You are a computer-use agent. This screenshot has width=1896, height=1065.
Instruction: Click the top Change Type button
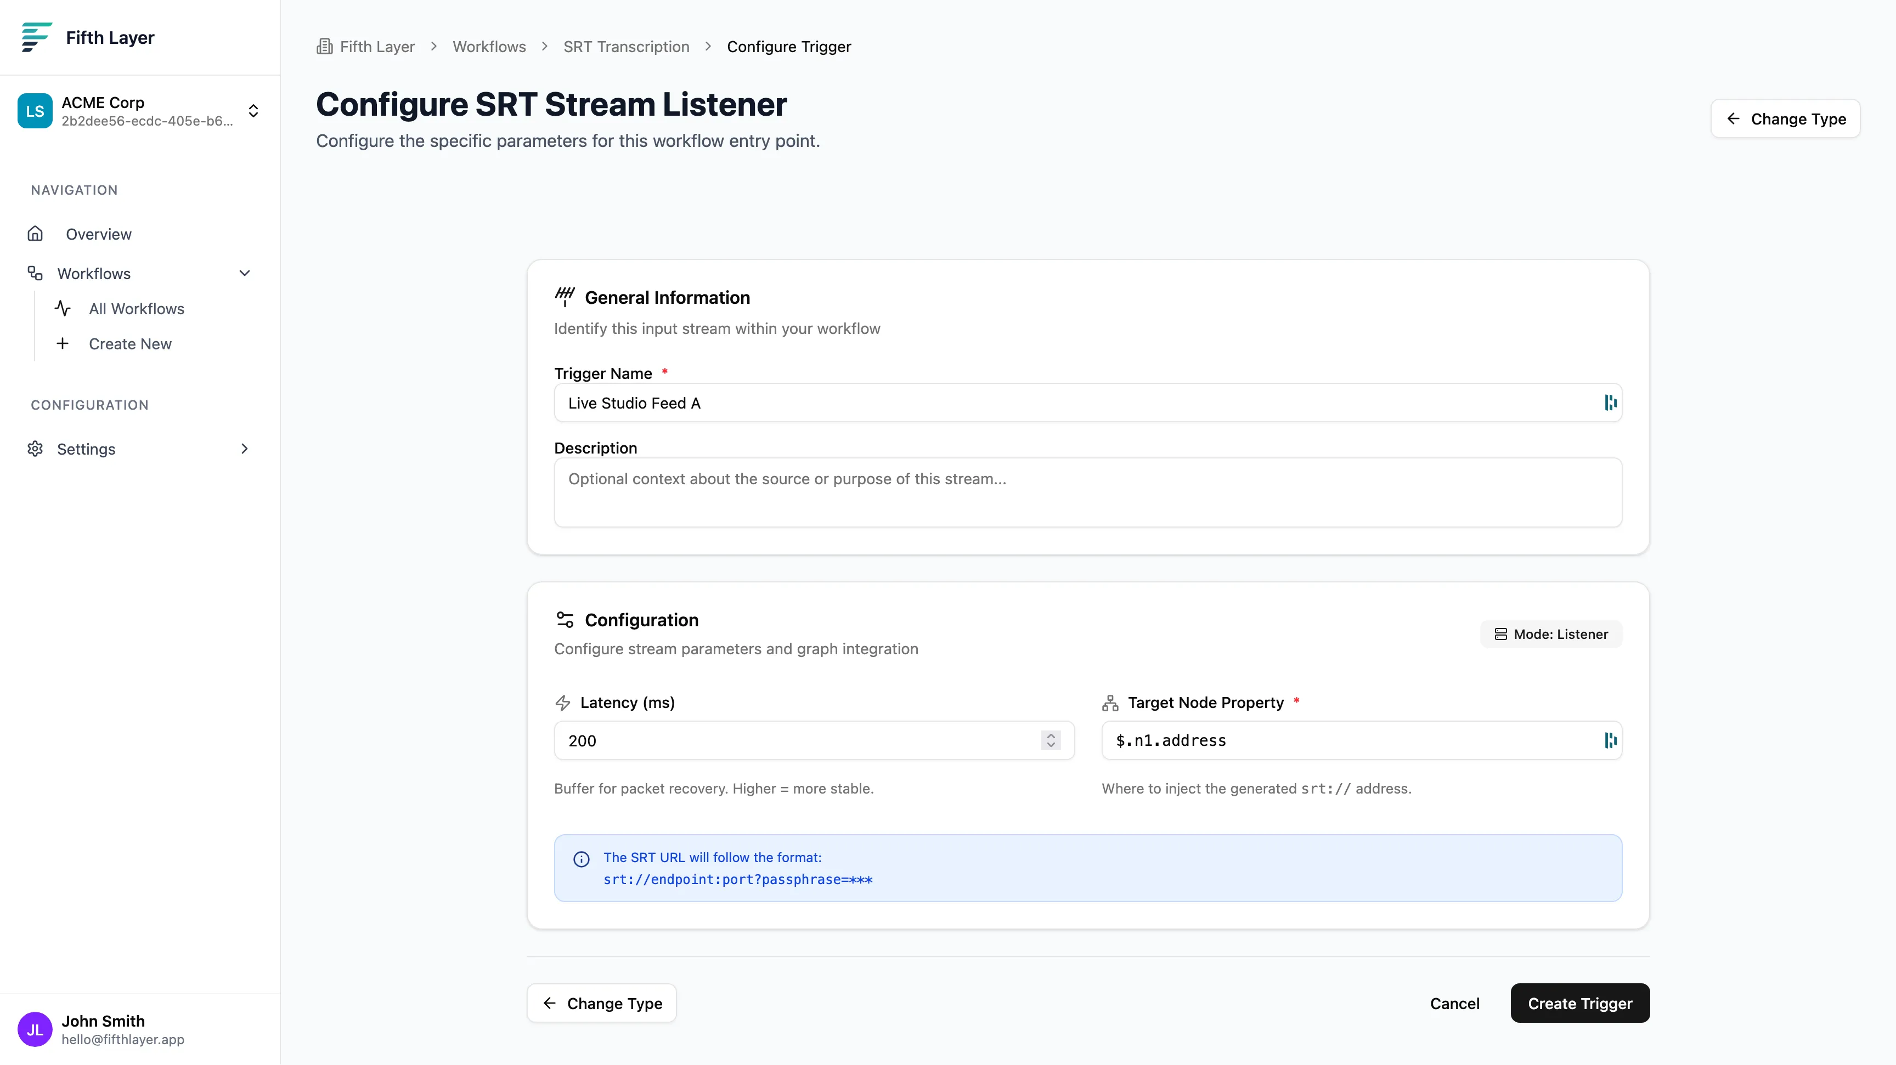[x=1786, y=118]
